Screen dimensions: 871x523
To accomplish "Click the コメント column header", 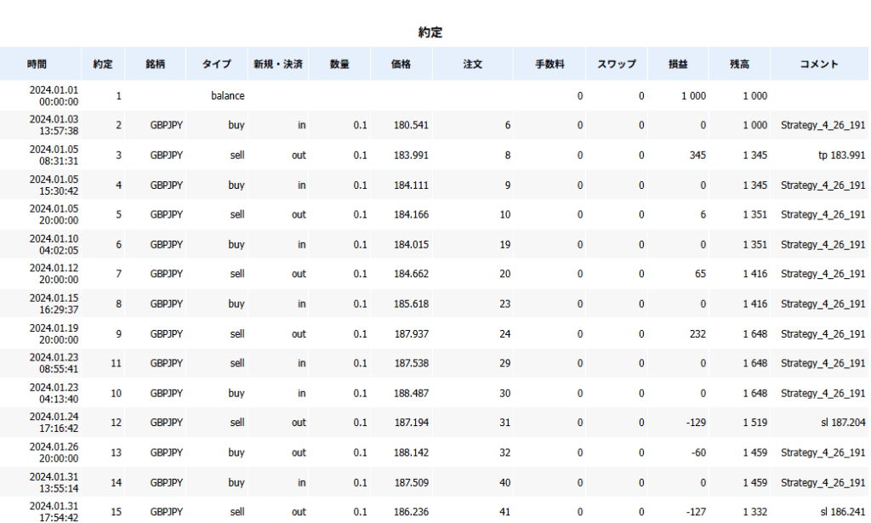I will click(820, 65).
